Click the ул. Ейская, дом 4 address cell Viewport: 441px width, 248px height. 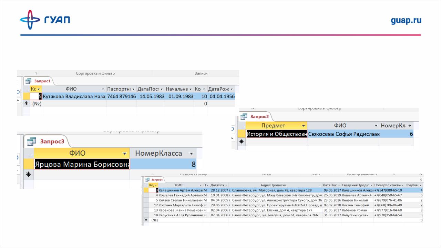tap(275, 210)
